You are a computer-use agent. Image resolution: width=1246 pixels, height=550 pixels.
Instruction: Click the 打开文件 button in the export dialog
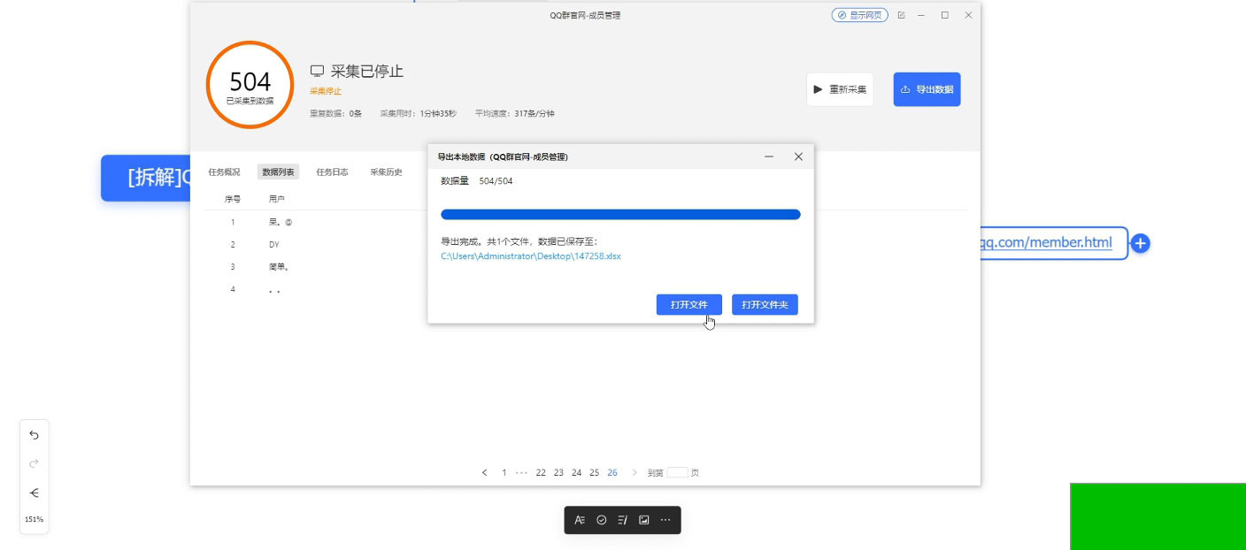(x=688, y=305)
